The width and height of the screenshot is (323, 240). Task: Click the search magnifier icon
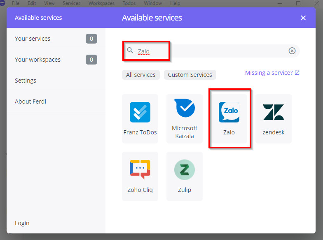pos(130,50)
